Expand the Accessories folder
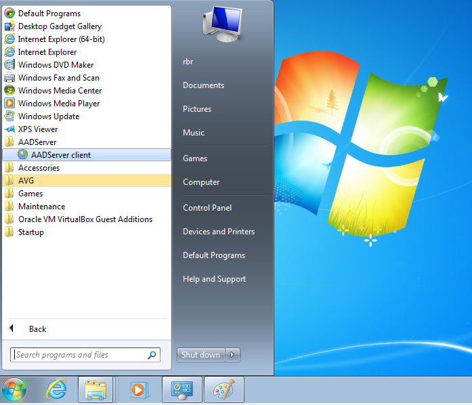 [39, 168]
